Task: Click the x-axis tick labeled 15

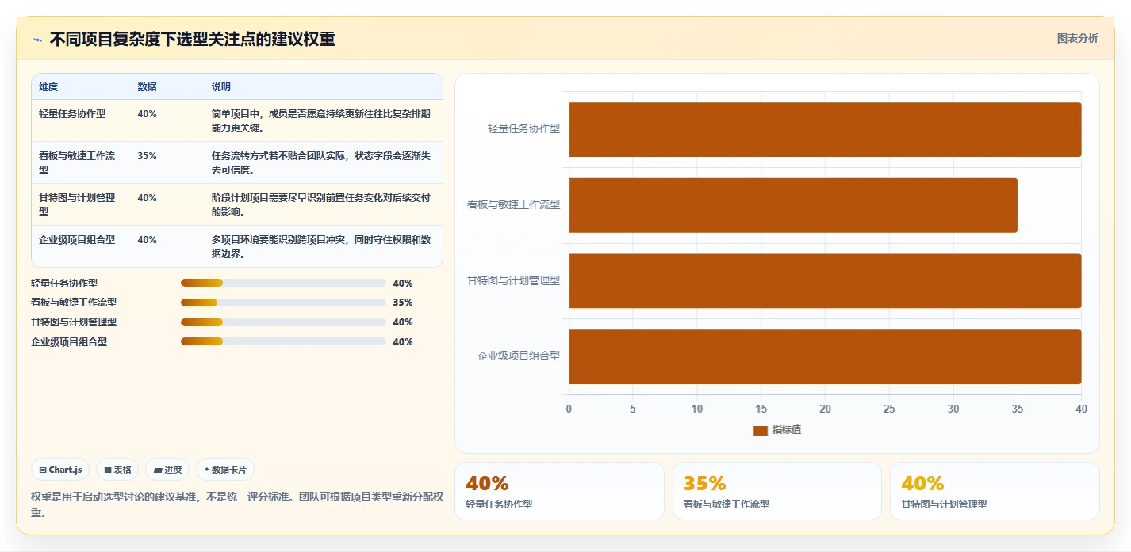Action: pos(761,409)
